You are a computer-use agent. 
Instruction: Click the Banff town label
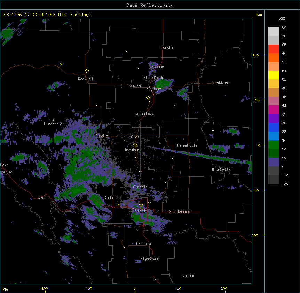point(43,197)
